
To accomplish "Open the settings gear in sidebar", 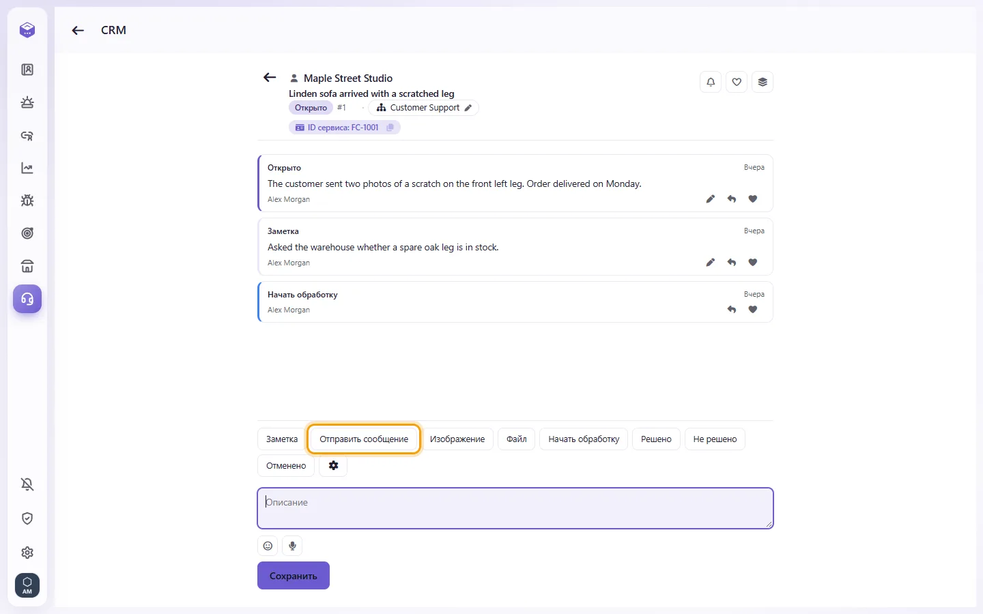I will click(x=27, y=553).
